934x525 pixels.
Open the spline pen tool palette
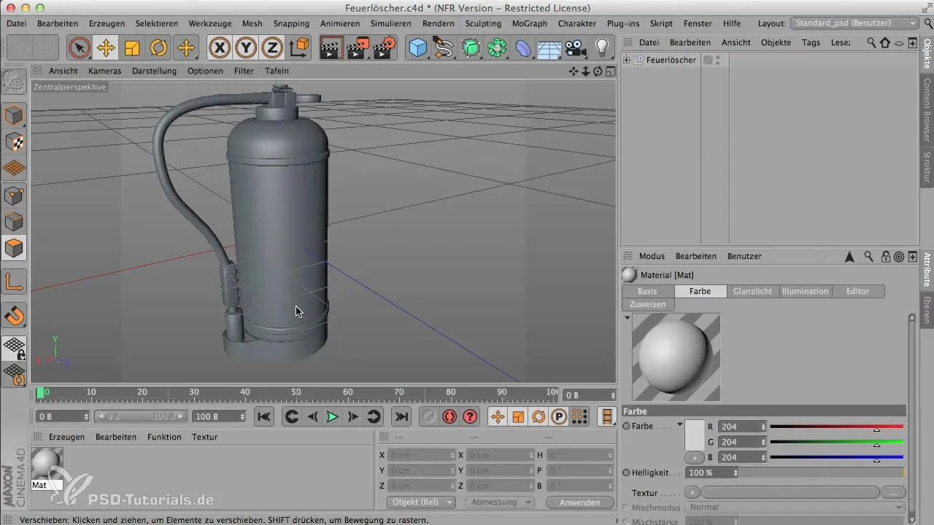444,48
